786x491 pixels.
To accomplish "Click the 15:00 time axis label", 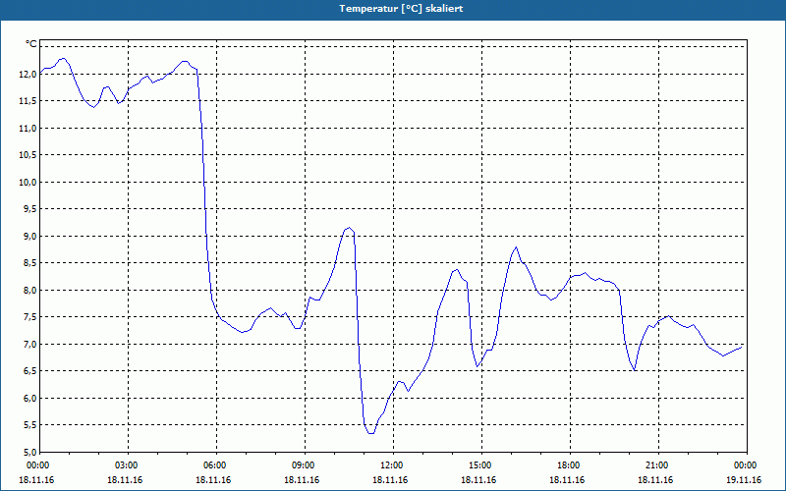I will click(479, 465).
